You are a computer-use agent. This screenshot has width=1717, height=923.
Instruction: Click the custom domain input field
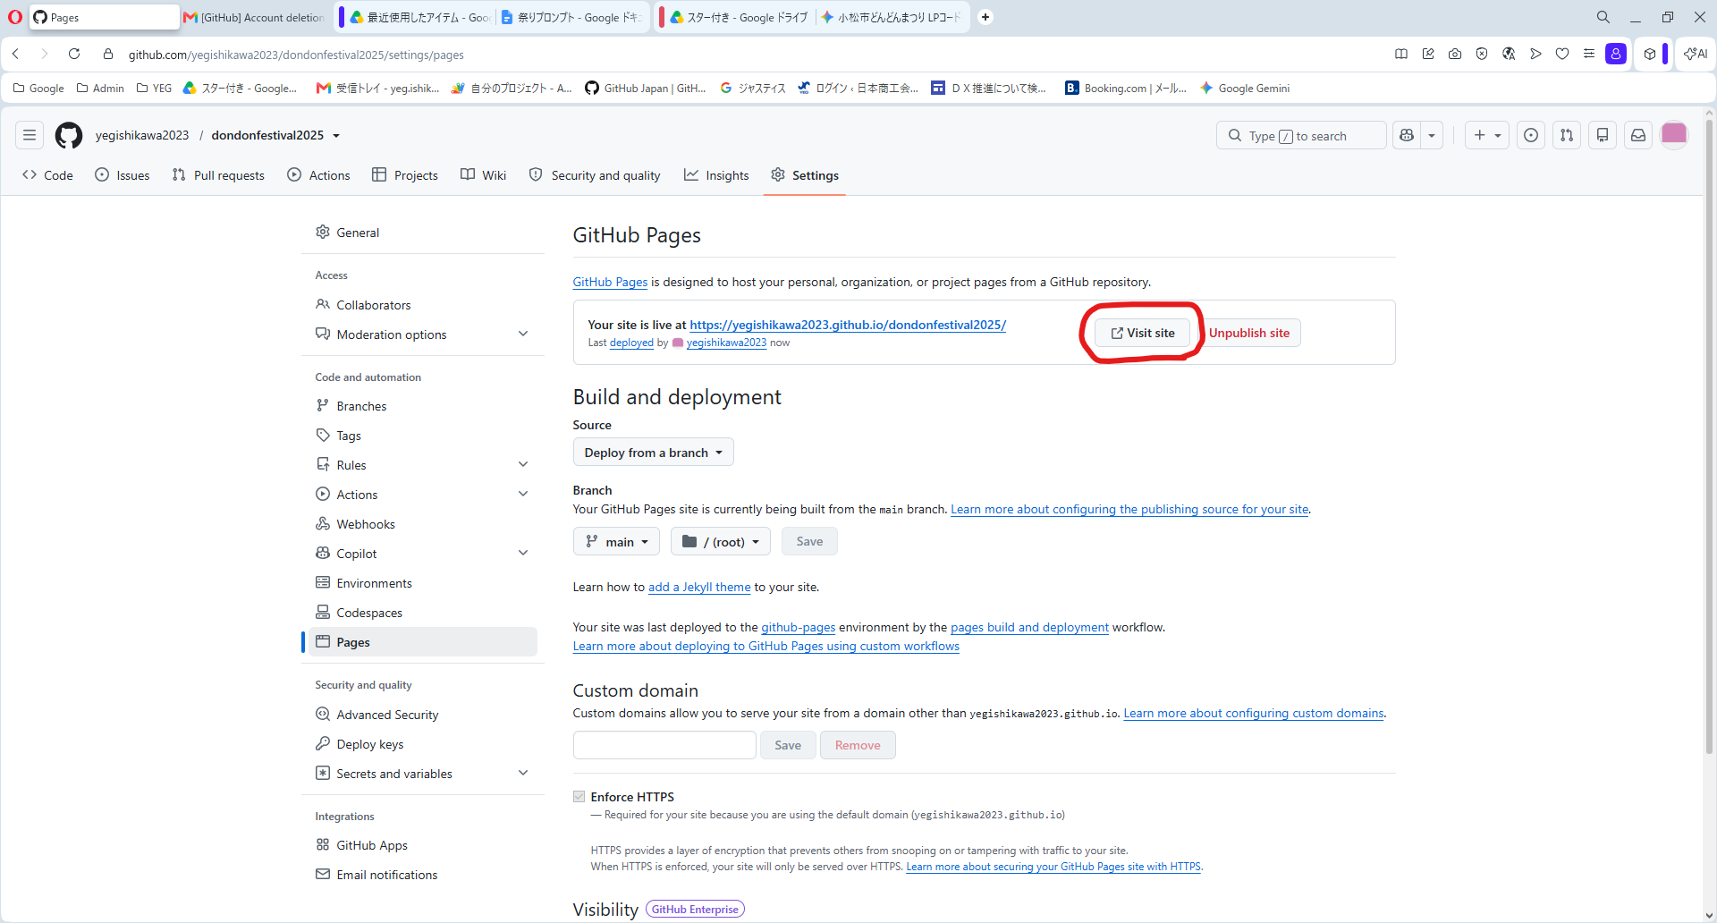[664, 745]
